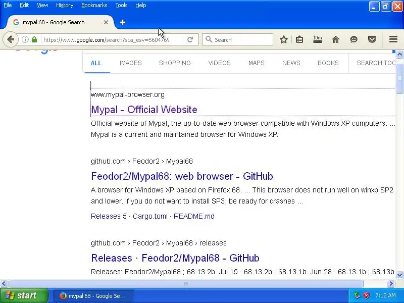Show the green padlock connection details

tap(34, 39)
